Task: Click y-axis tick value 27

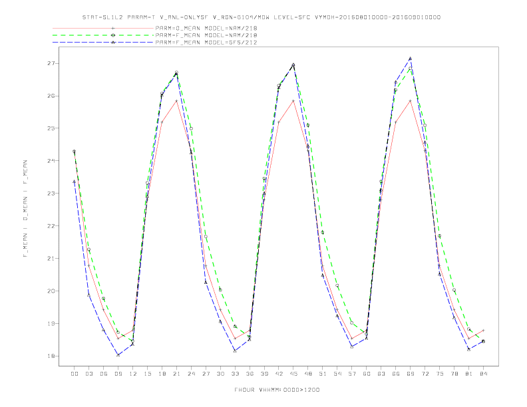Action: [x=51, y=63]
